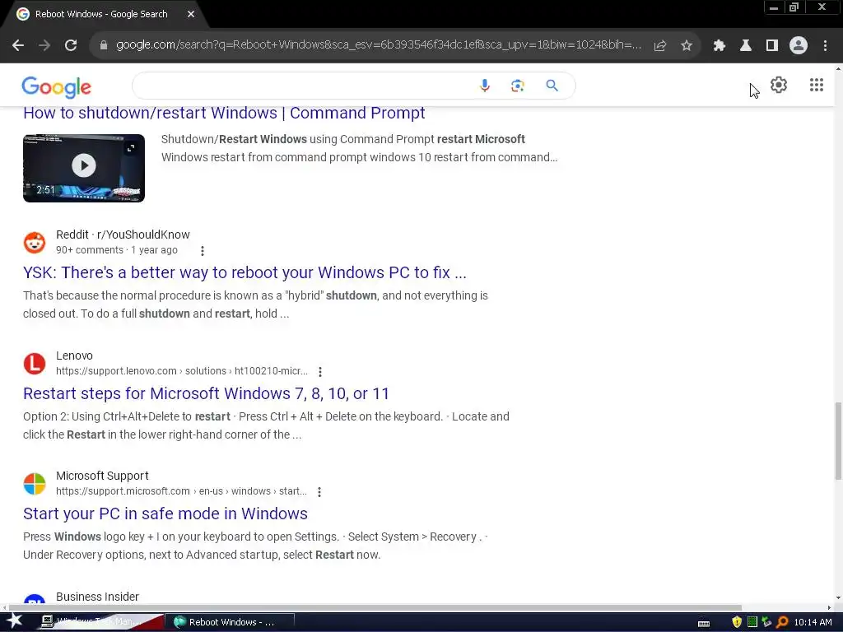
Task: Click the forward navigation arrow
Action: (x=44, y=46)
